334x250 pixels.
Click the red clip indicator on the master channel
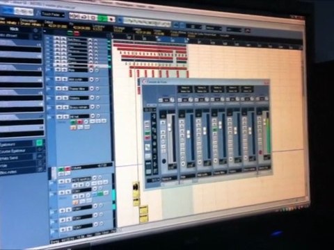(260, 152)
